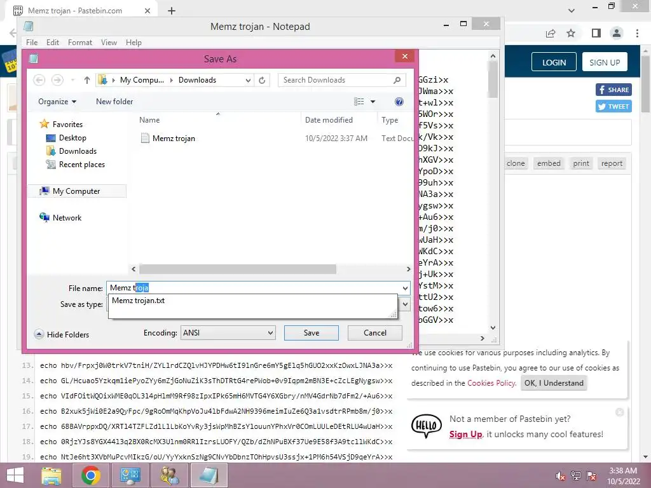Bookmark the page with the star icon
The width and height of the screenshot is (651, 488).
coord(571,33)
